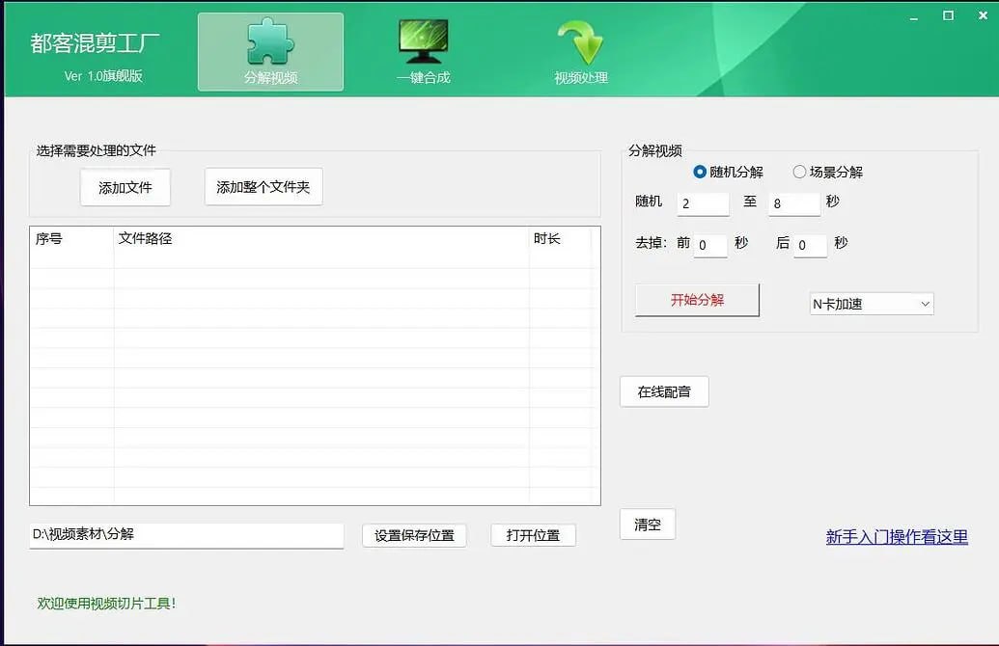999x646 pixels.
Task: Focus the 前 trim seconds field
Action: tap(709, 245)
